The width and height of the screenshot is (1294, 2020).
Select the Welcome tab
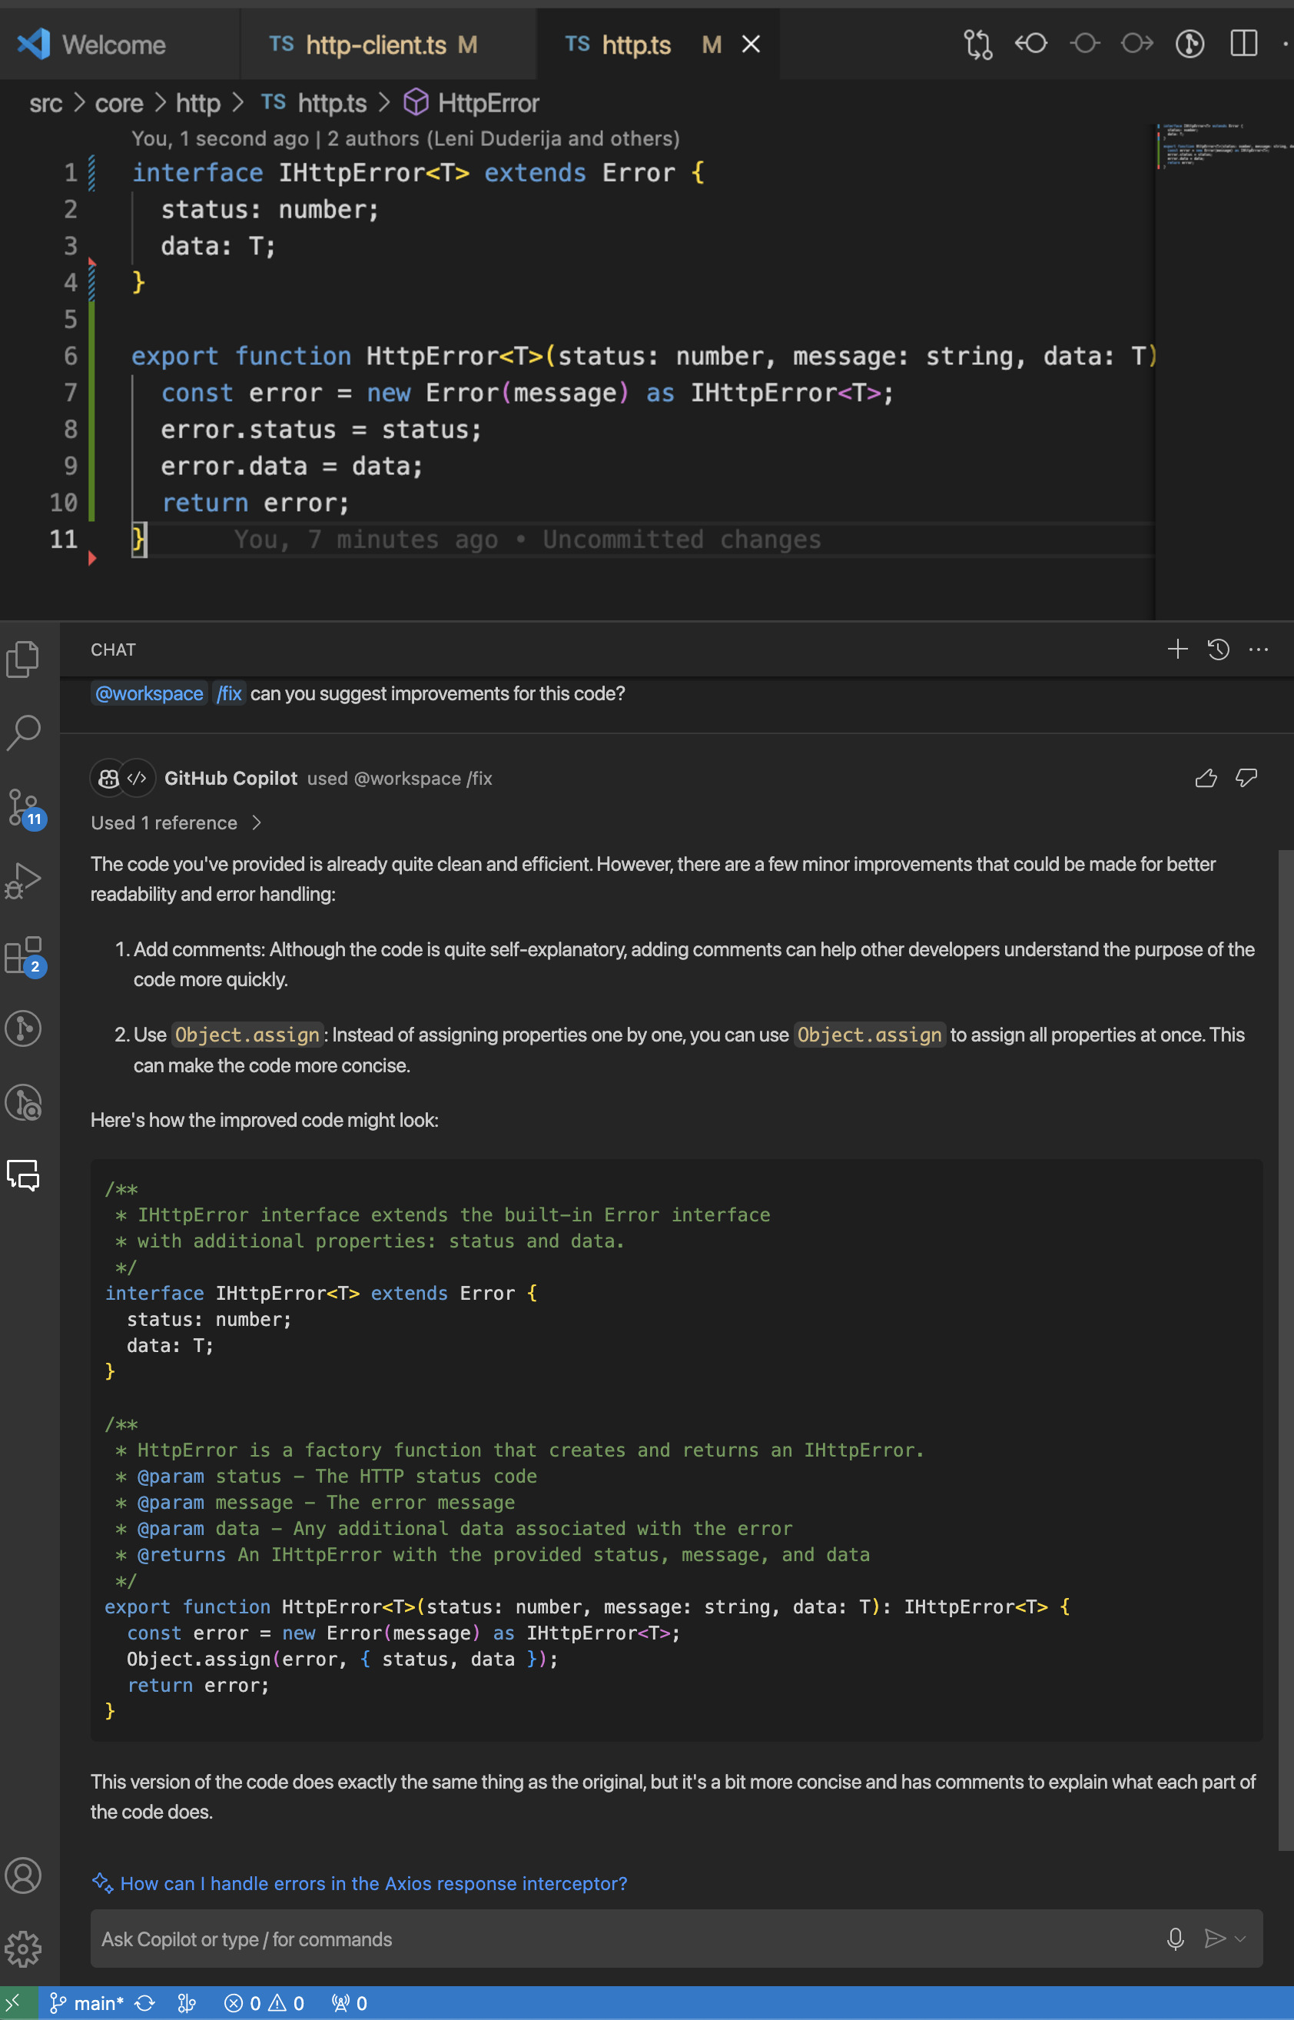pos(114,45)
